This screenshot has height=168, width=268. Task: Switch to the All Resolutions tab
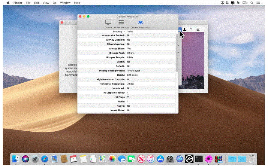click(x=121, y=24)
